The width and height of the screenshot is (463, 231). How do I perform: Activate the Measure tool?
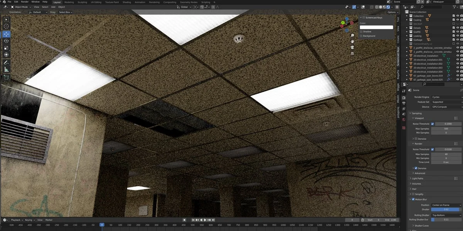click(x=6, y=70)
